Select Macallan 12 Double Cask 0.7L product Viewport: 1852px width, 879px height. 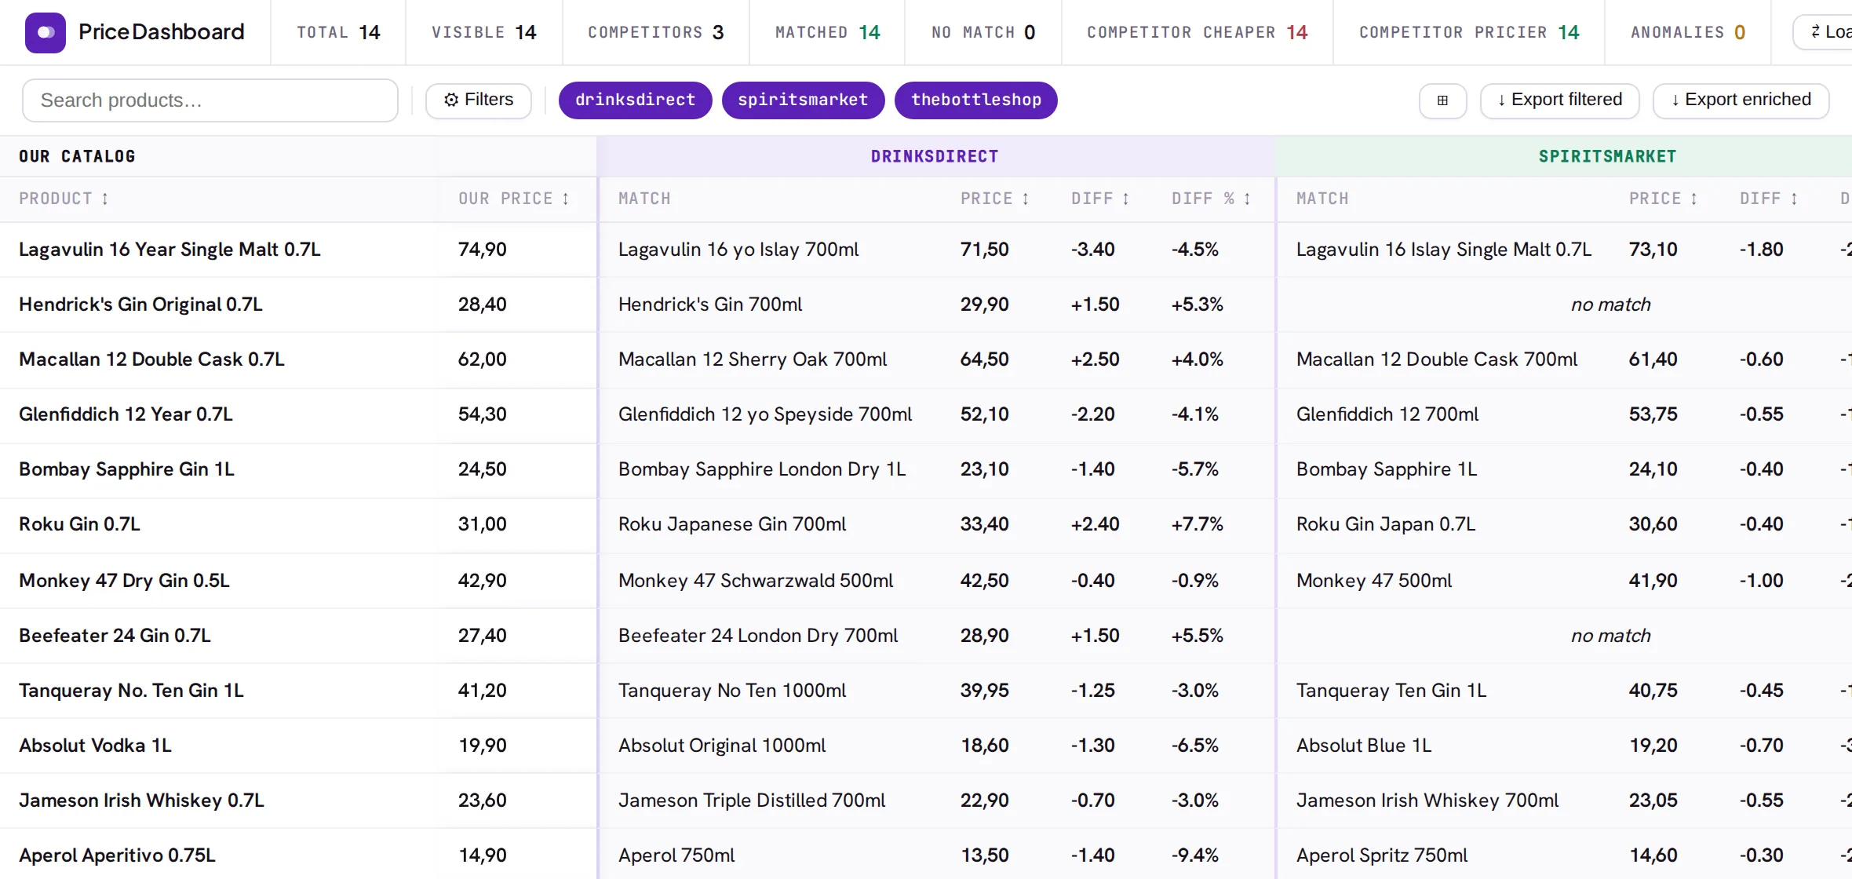(x=151, y=359)
